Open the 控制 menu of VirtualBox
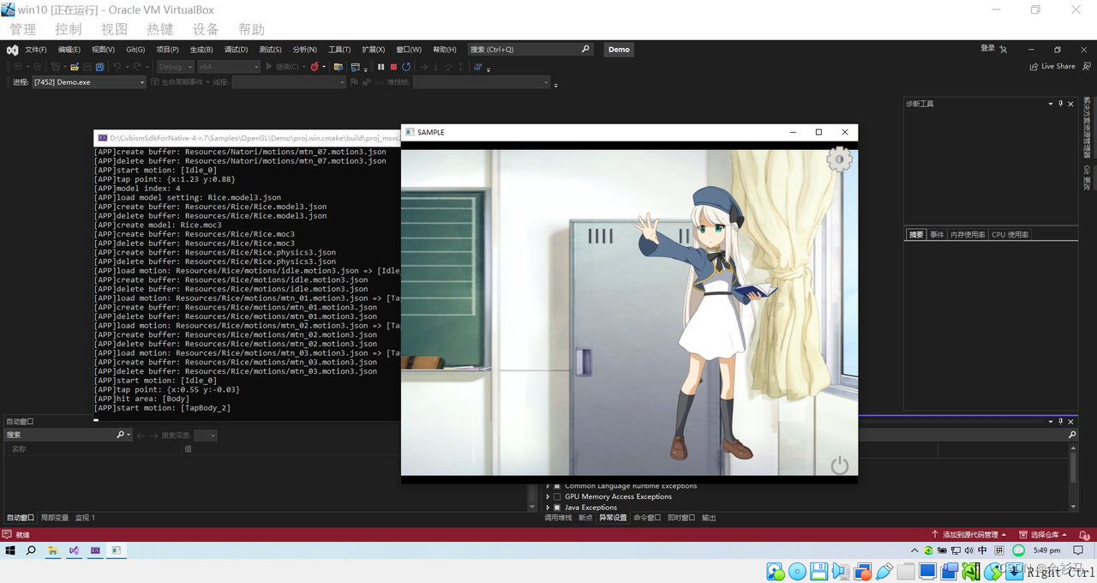 pyautogui.click(x=69, y=29)
